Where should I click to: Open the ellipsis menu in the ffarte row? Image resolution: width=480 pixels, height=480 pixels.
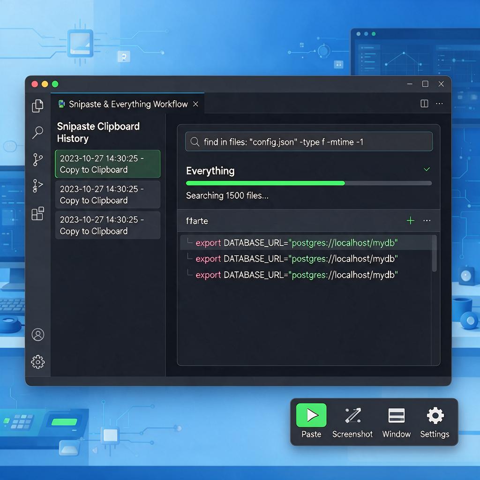[x=427, y=220]
